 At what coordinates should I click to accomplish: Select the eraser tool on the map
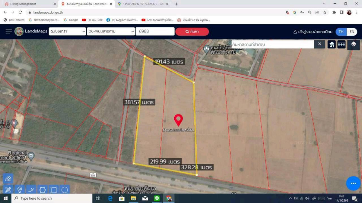(x=8, y=179)
